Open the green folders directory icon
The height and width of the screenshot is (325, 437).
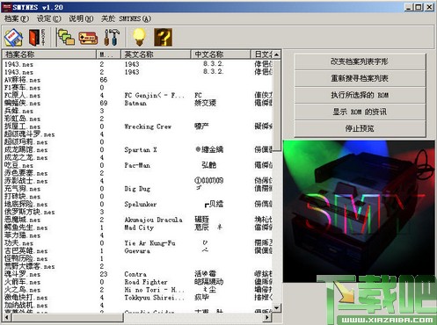(x=66, y=37)
